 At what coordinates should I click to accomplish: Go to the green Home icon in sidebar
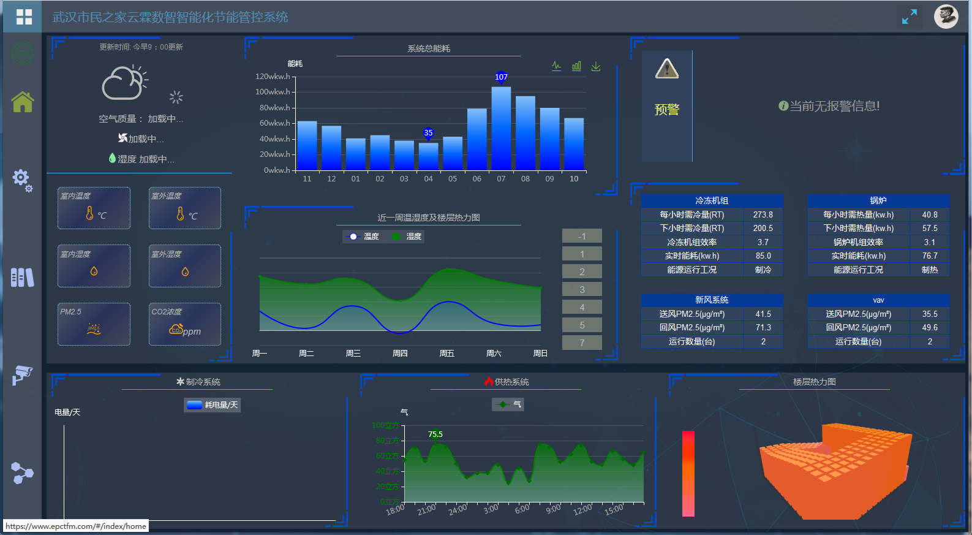point(23,102)
